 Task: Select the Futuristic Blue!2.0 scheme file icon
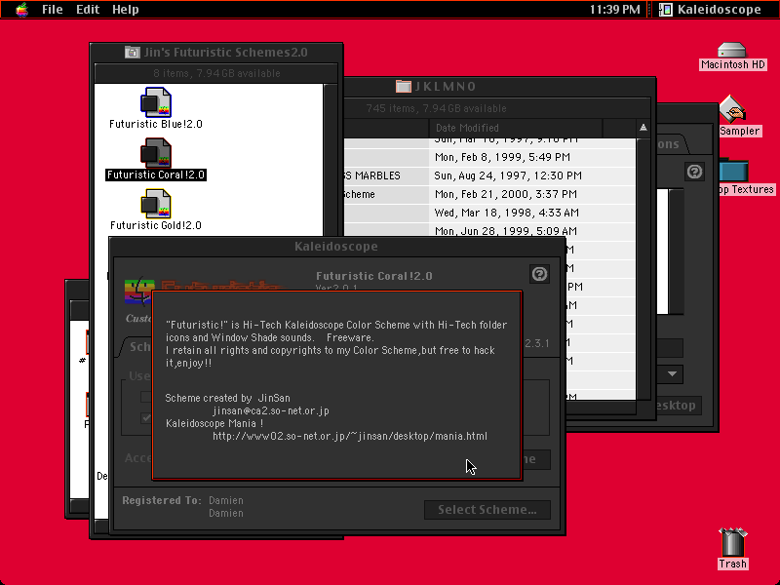click(156, 102)
